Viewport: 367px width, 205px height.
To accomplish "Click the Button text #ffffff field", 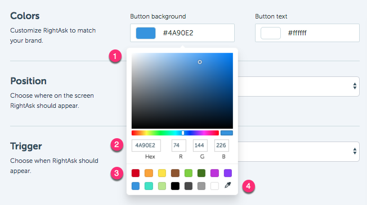I will click(x=307, y=33).
